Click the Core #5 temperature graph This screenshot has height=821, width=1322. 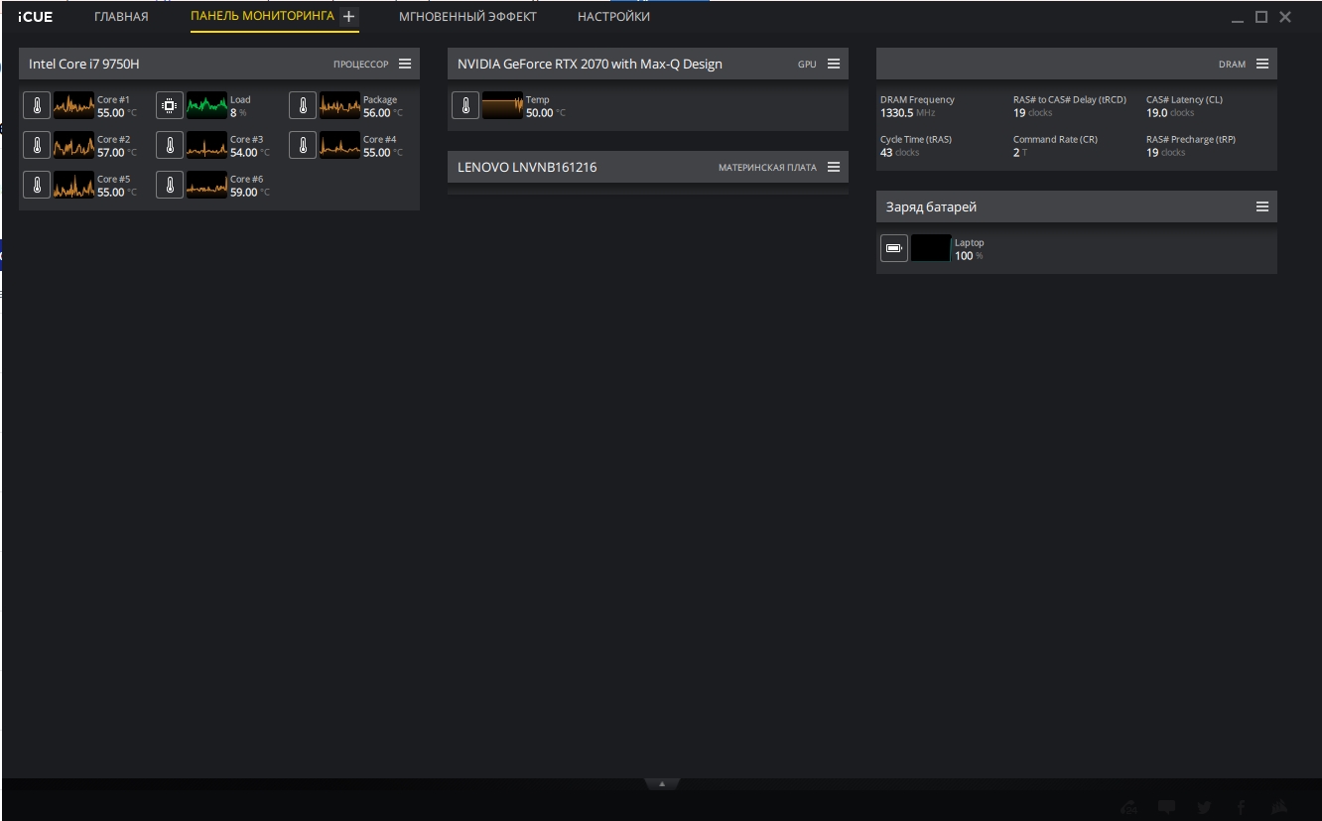(x=73, y=185)
